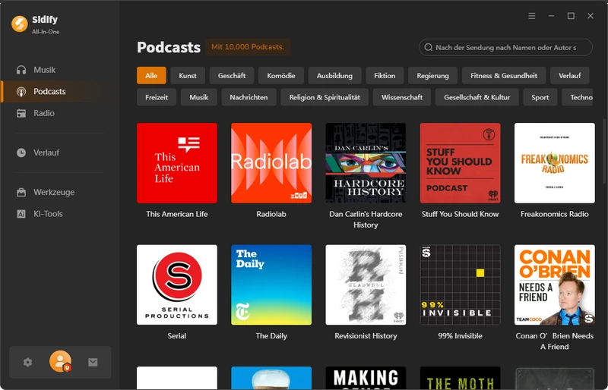Click the 99% Invisible title
608x390 pixels.
point(461,336)
